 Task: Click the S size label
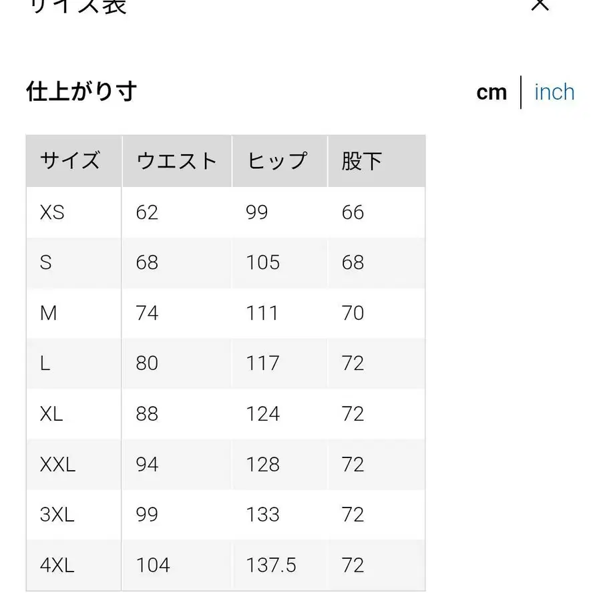click(x=45, y=262)
